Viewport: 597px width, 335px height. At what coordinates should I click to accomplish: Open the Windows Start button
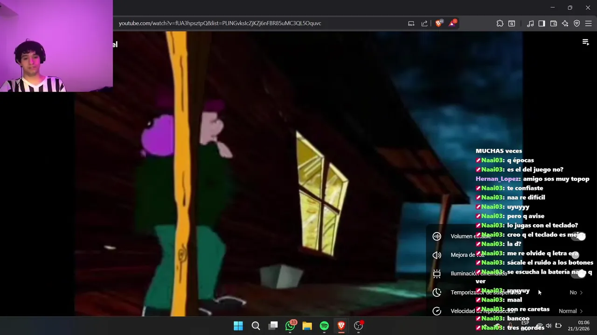[x=238, y=326]
